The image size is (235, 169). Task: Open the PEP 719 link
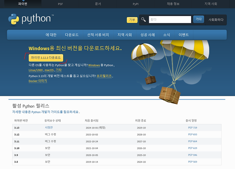(x=193, y=128)
